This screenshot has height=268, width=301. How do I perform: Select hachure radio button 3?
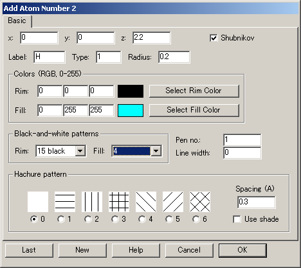point(115,219)
